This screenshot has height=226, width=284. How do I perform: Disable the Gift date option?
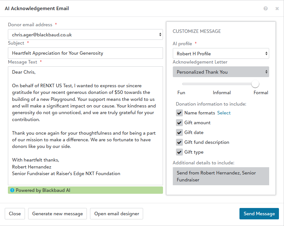click(x=179, y=132)
